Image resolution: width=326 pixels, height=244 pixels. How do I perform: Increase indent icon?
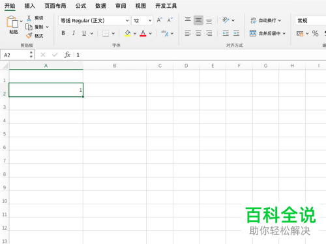(236, 33)
